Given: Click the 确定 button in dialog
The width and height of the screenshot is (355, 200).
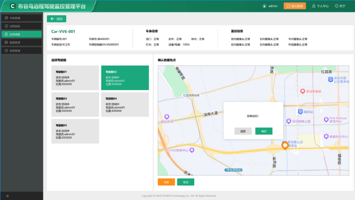Looking at the screenshot, I should tap(264, 131).
